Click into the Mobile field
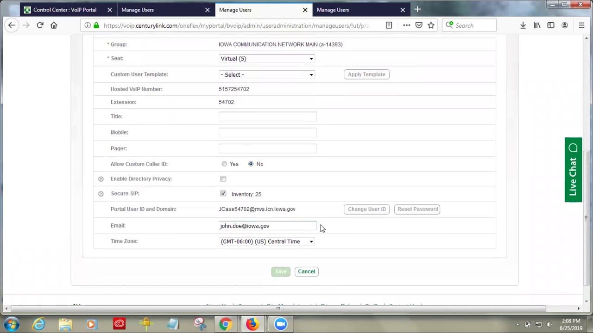The height and width of the screenshot is (333, 593). [x=268, y=133]
